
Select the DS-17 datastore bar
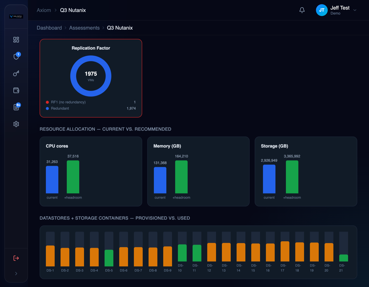[x=285, y=251]
